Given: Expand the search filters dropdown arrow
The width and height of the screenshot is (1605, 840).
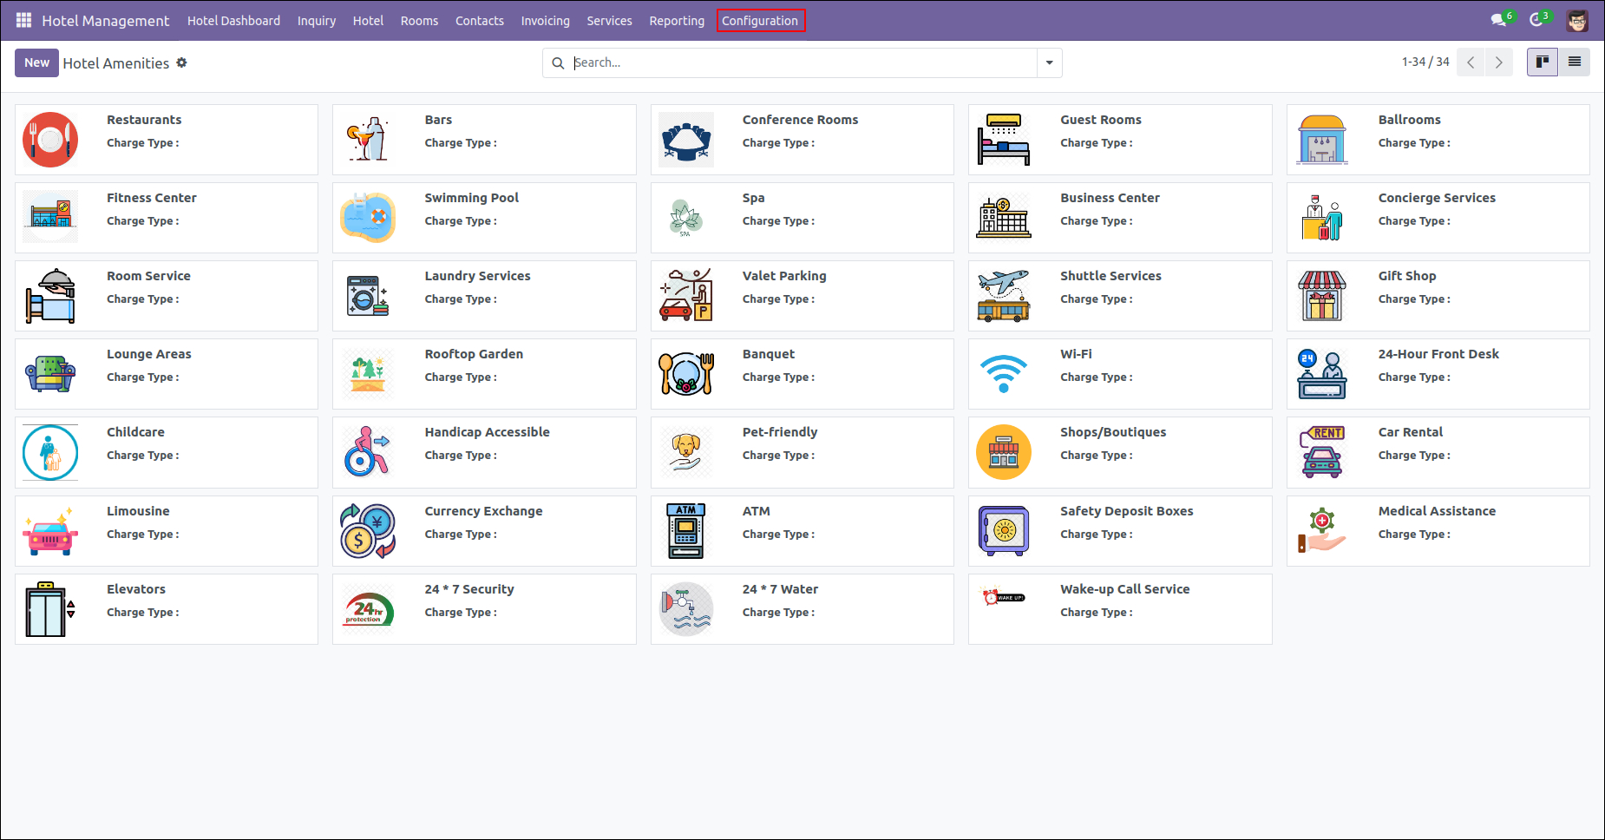Looking at the screenshot, I should click(1049, 62).
